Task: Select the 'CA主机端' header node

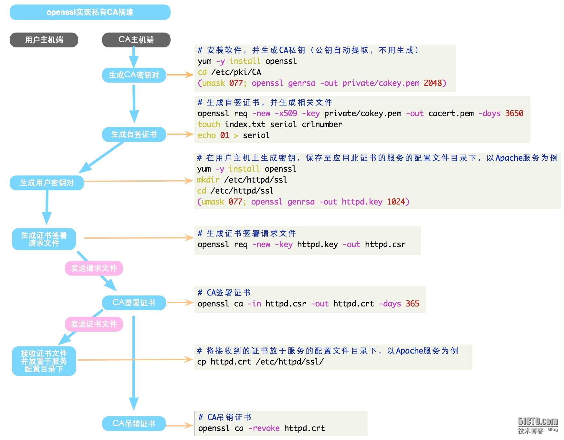Action: pyautogui.click(x=136, y=40)
